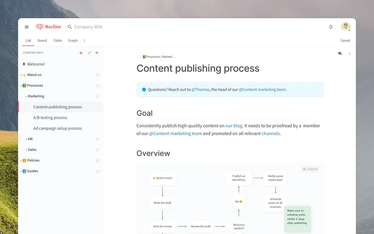Click the COMPANY WIKI sidebar header
The image size is (374, 234).
(x=33, y=53)
